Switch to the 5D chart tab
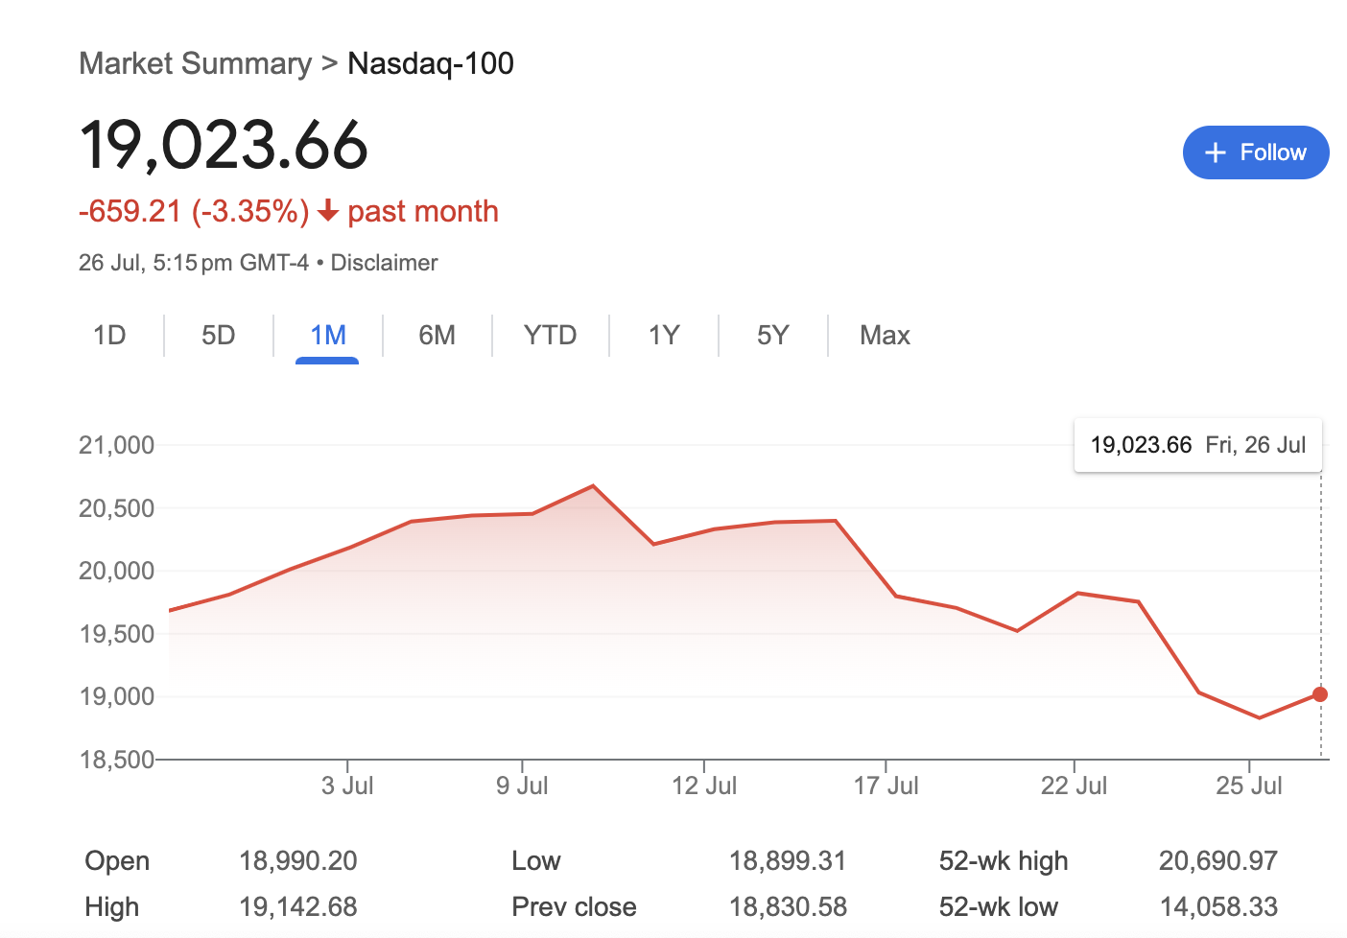Screen dimensions: 1347x938 pyautogui.click(x=219, y=336)
